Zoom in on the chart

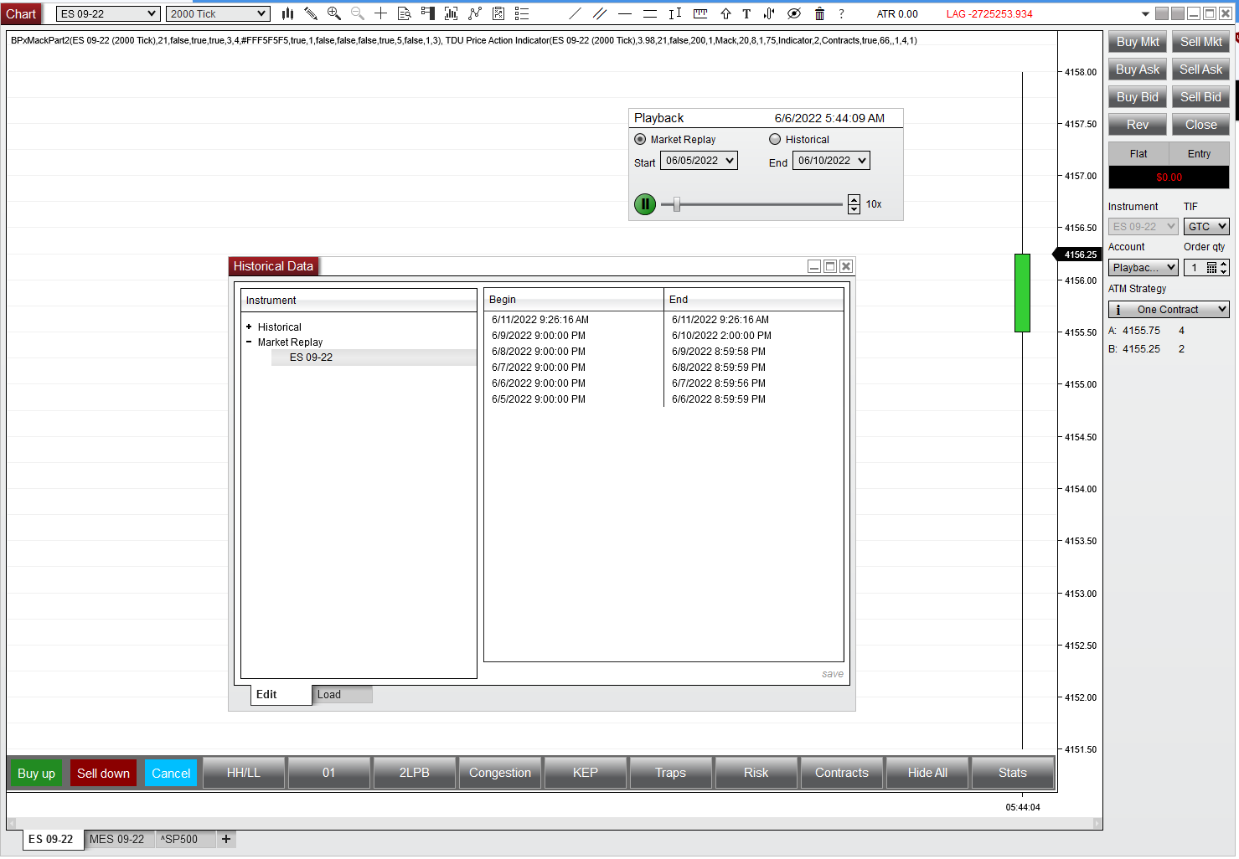(x=334, y=13)
